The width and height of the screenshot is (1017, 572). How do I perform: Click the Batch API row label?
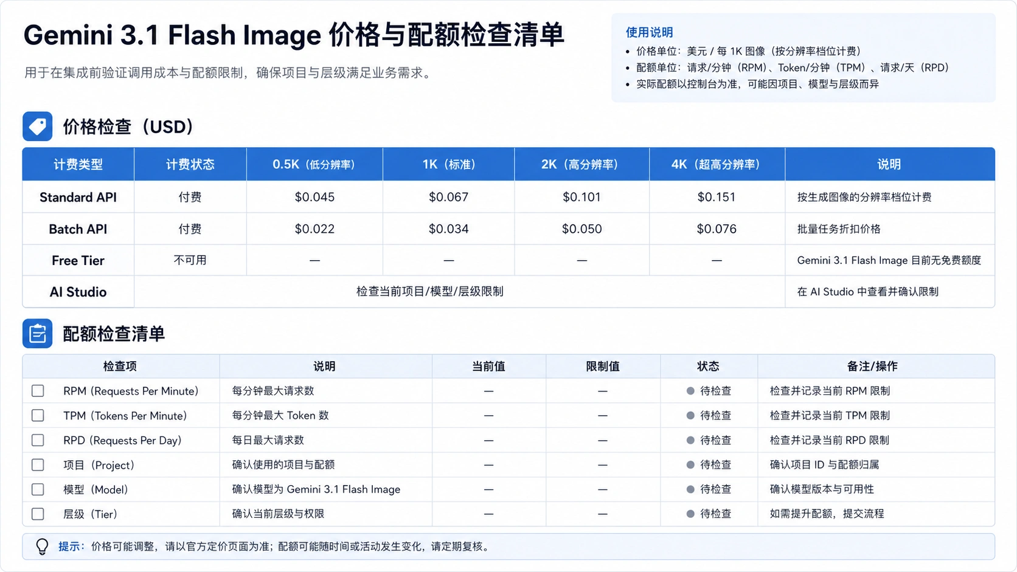coord(78,229)
